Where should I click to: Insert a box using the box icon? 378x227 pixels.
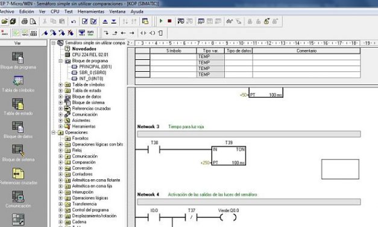160,33
